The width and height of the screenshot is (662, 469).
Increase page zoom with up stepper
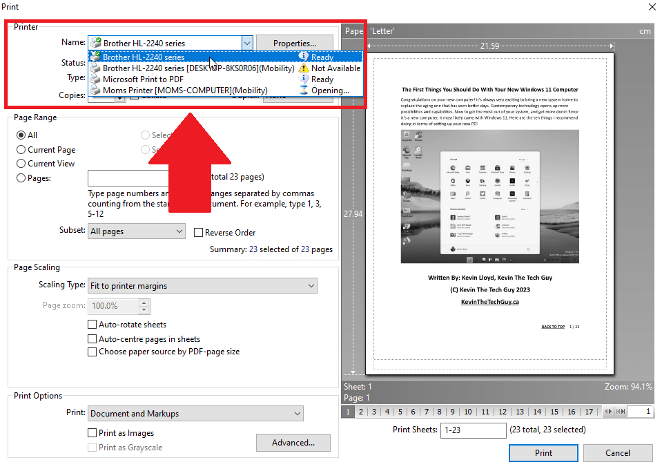pos(144,303)
